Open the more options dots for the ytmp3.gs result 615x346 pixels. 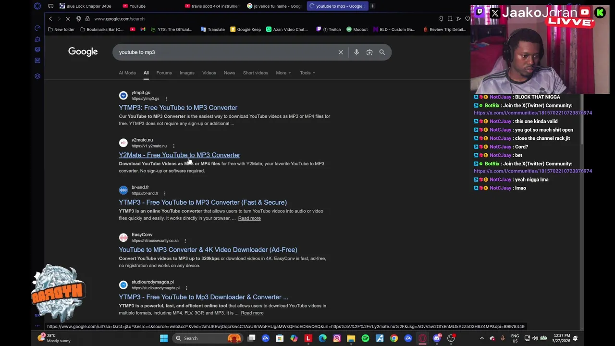pyautogui.click(x=166, y=99)
